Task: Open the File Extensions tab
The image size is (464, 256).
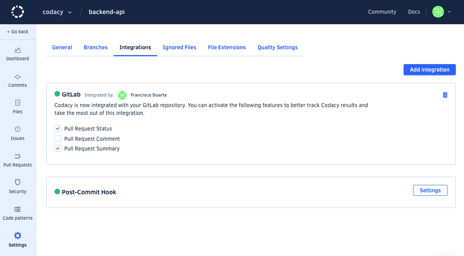Action: (227, 48)
